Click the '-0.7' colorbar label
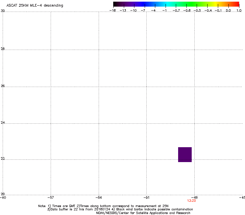This screenshot has width=245, height=215. pyautogui.click(x=176, y=11)
